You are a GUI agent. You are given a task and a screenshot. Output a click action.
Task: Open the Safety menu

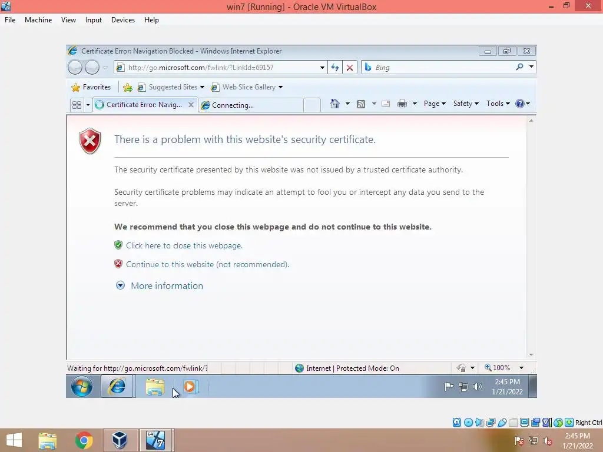(x=466, y=104)
